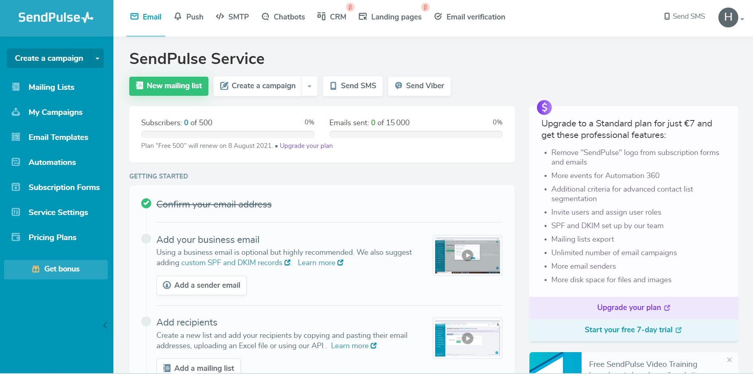Click the Upgrade your plan link near renewal text

click(x=306, y=145)
